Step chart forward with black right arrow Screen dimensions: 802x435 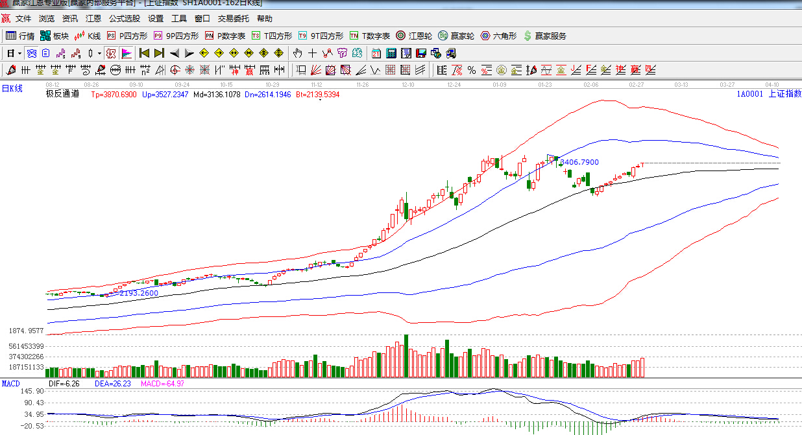[x=189, y=53]
